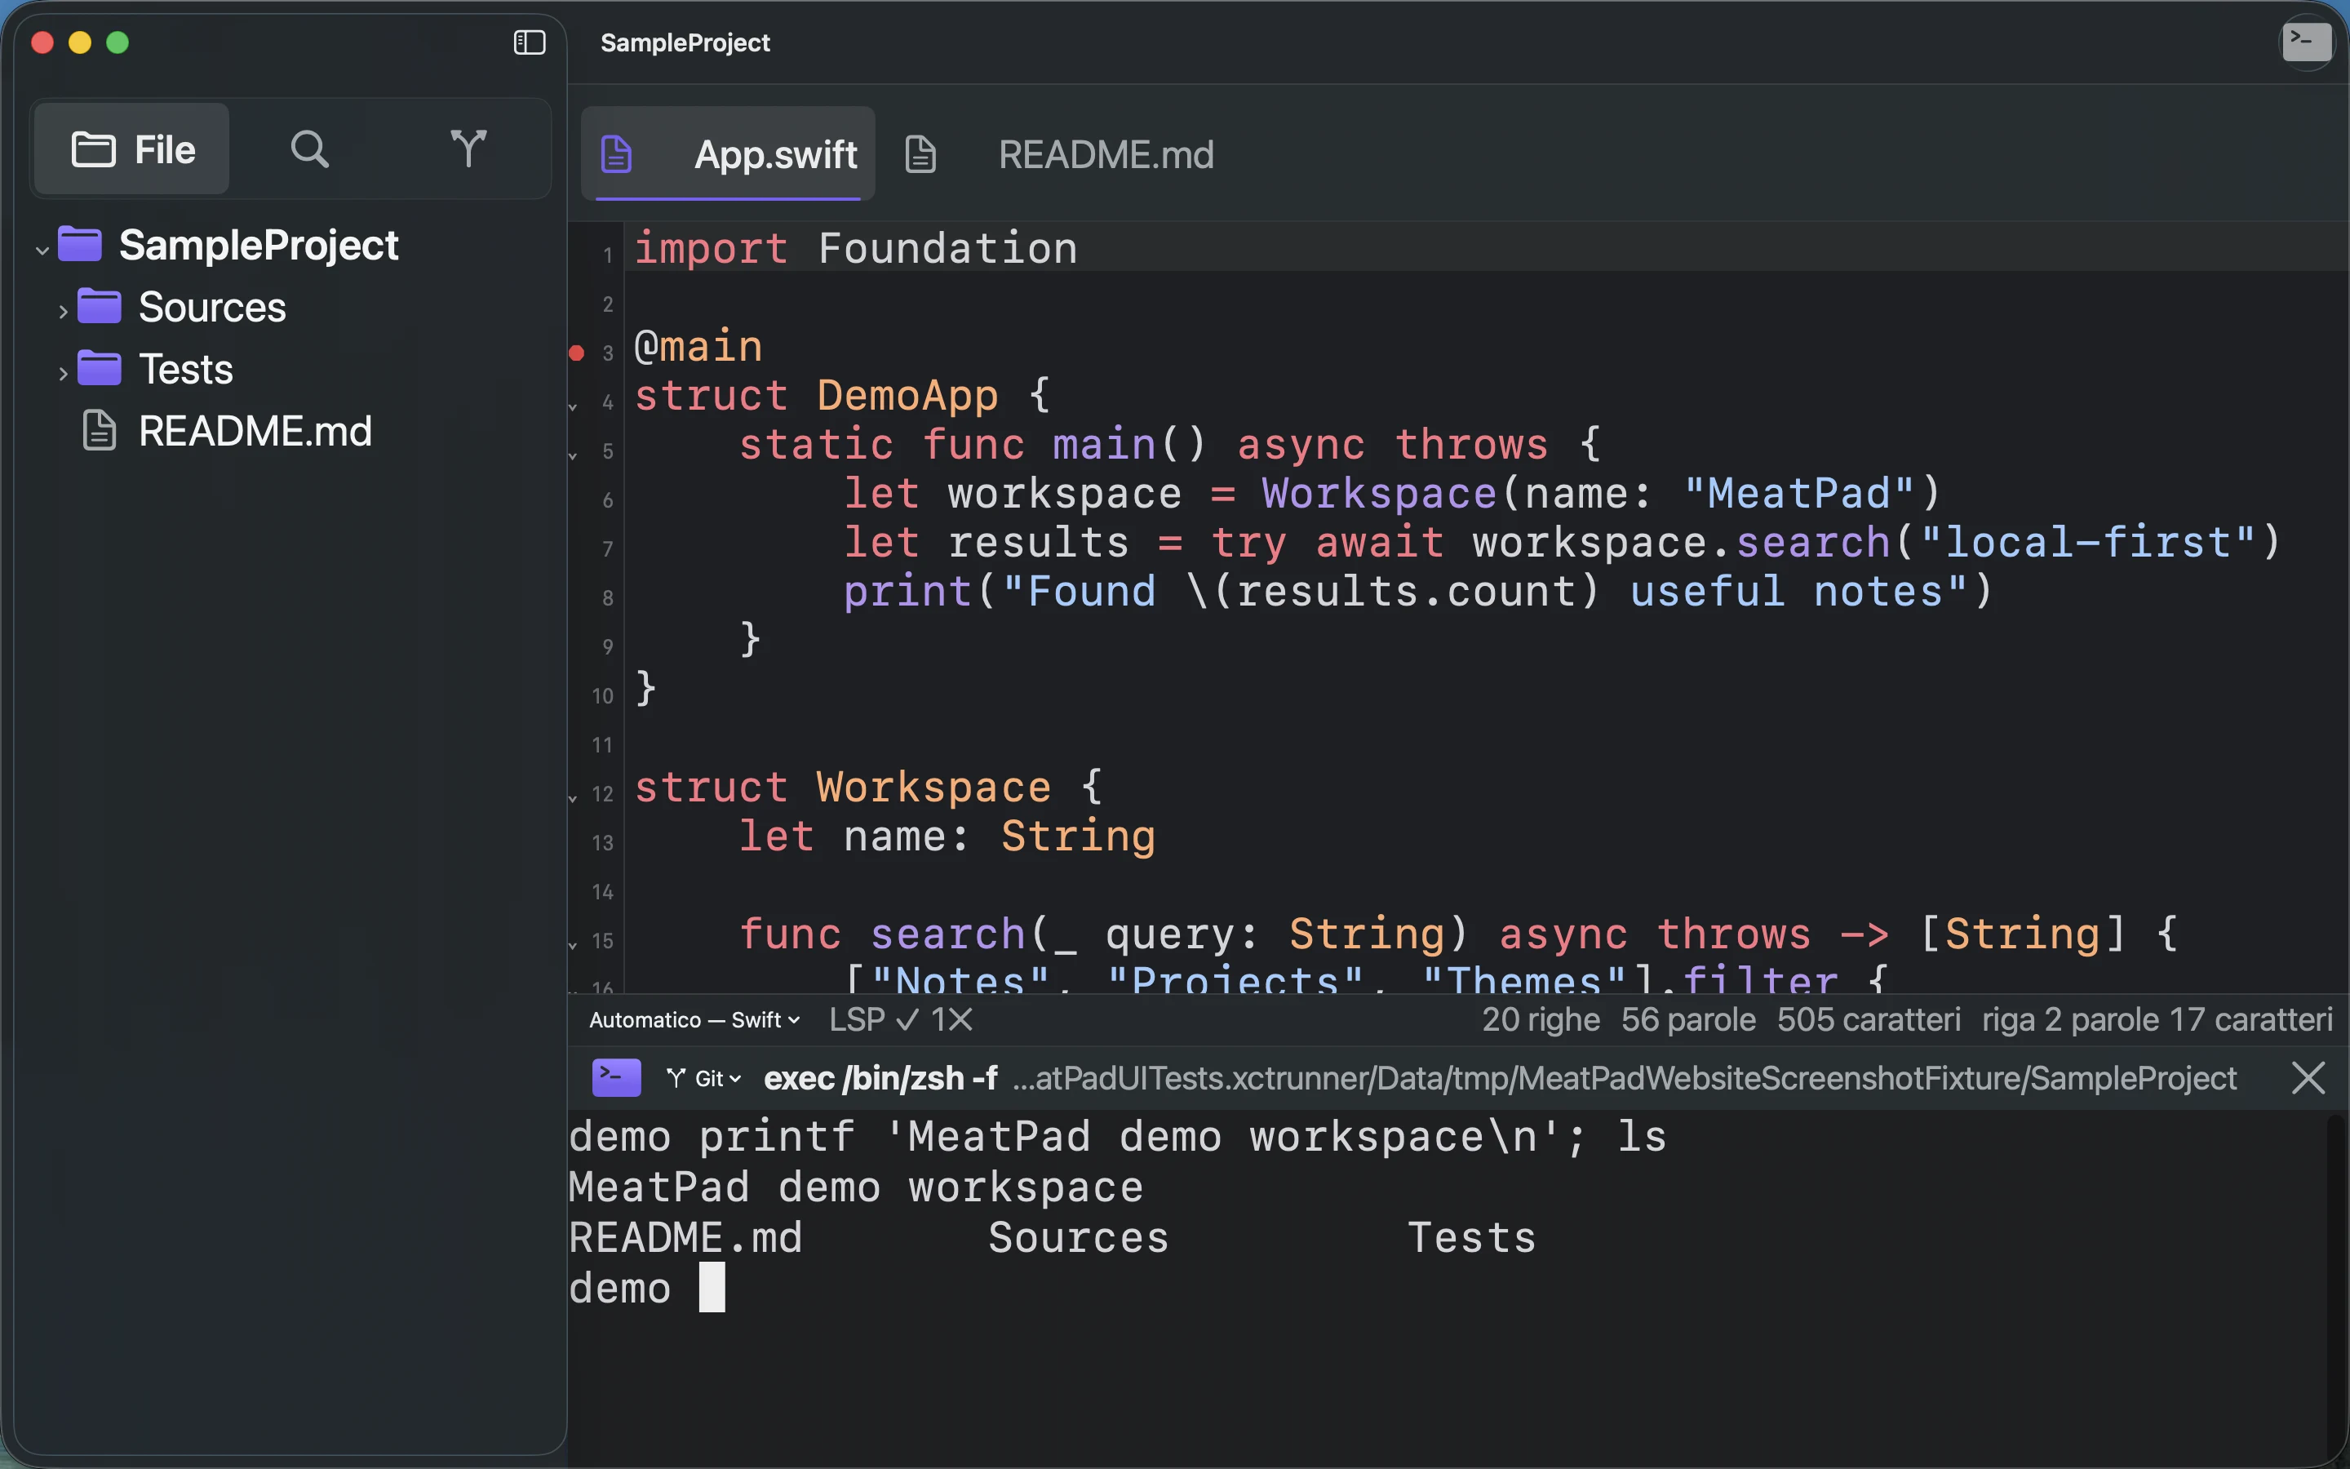
Task: Click the App.swift tab file icon
Action: [x=617, y=154]
